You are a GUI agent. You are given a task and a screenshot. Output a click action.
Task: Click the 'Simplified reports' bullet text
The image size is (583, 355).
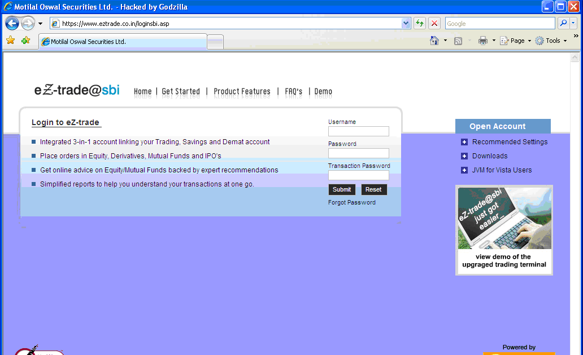147,184
